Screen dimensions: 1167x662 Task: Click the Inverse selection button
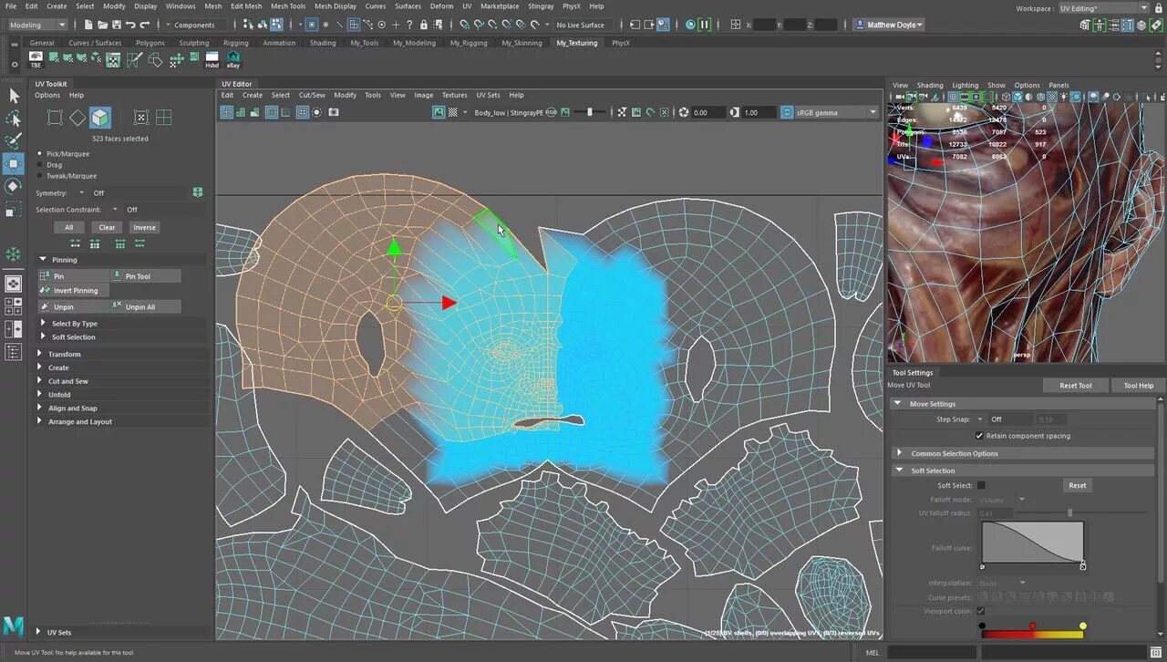pos(144,227)
